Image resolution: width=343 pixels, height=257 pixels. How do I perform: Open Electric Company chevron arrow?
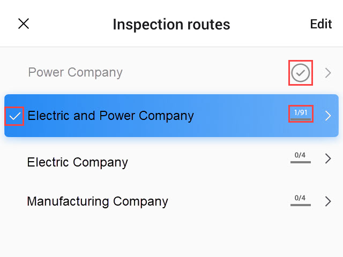pos(328,158)
